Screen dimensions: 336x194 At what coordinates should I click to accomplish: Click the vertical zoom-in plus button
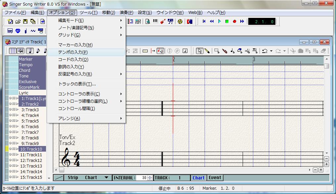click(327, 164)
